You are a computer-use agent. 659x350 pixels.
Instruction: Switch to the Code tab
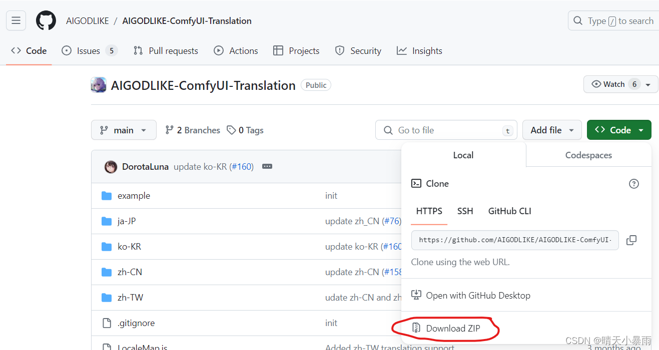click(29, 51)
